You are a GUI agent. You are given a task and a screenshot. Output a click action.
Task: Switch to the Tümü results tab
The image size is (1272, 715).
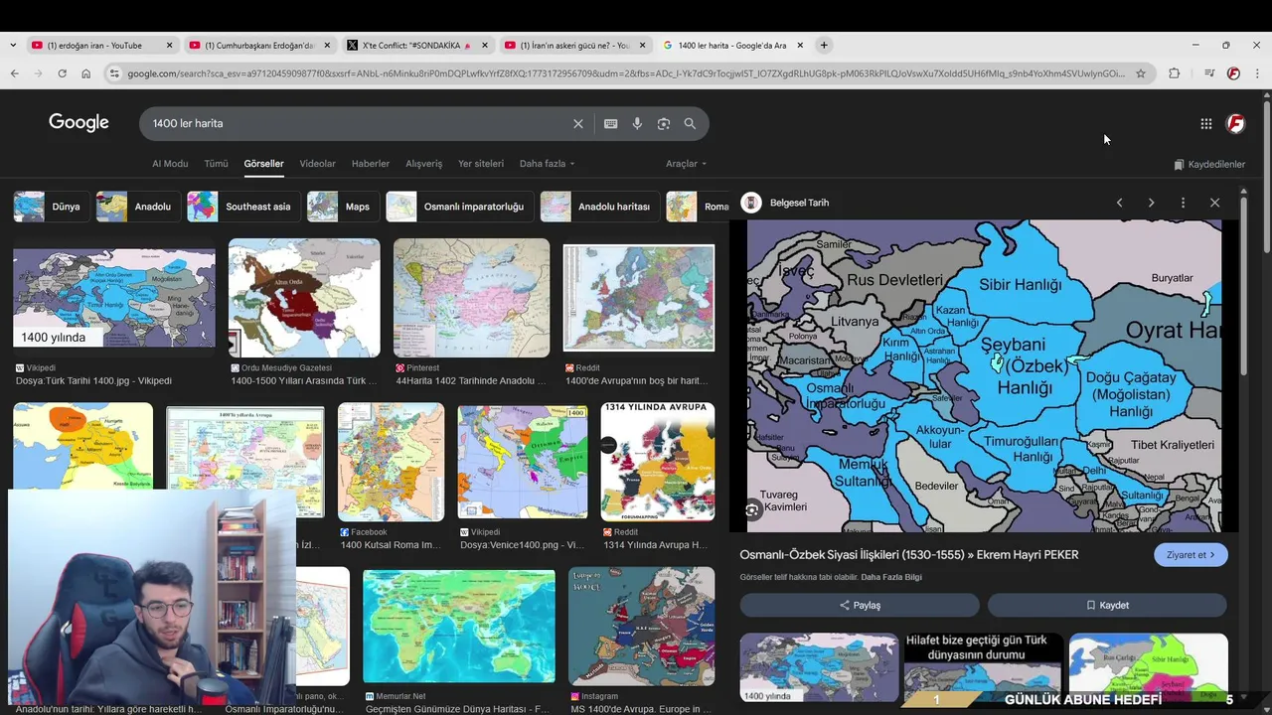click(216, 164)
